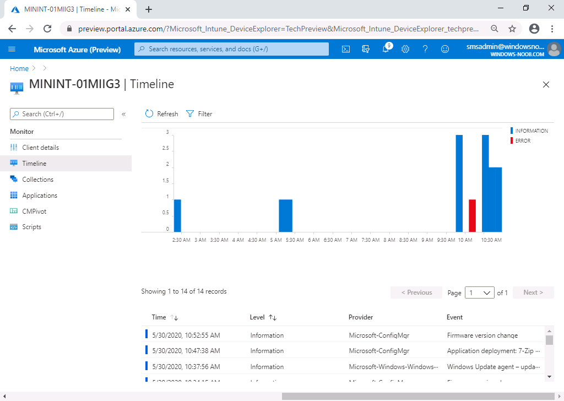Image resolution: width=564 pixels, height=401 pixels.
Task: Click the blue bar at 2:30 AM
Action: tap(177, 216)
